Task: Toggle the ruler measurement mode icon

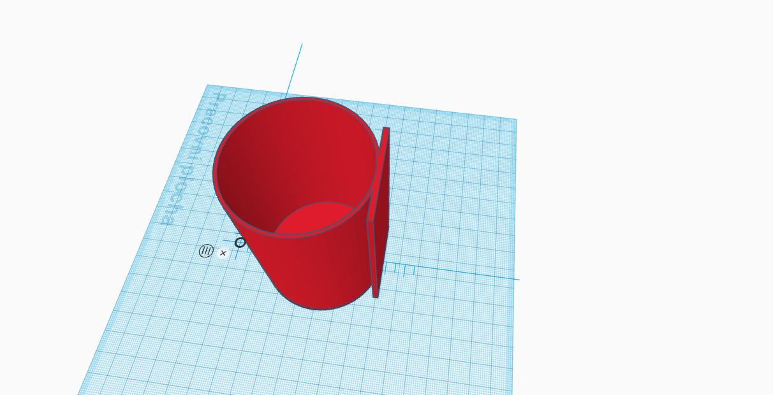Action: (205, 251)
